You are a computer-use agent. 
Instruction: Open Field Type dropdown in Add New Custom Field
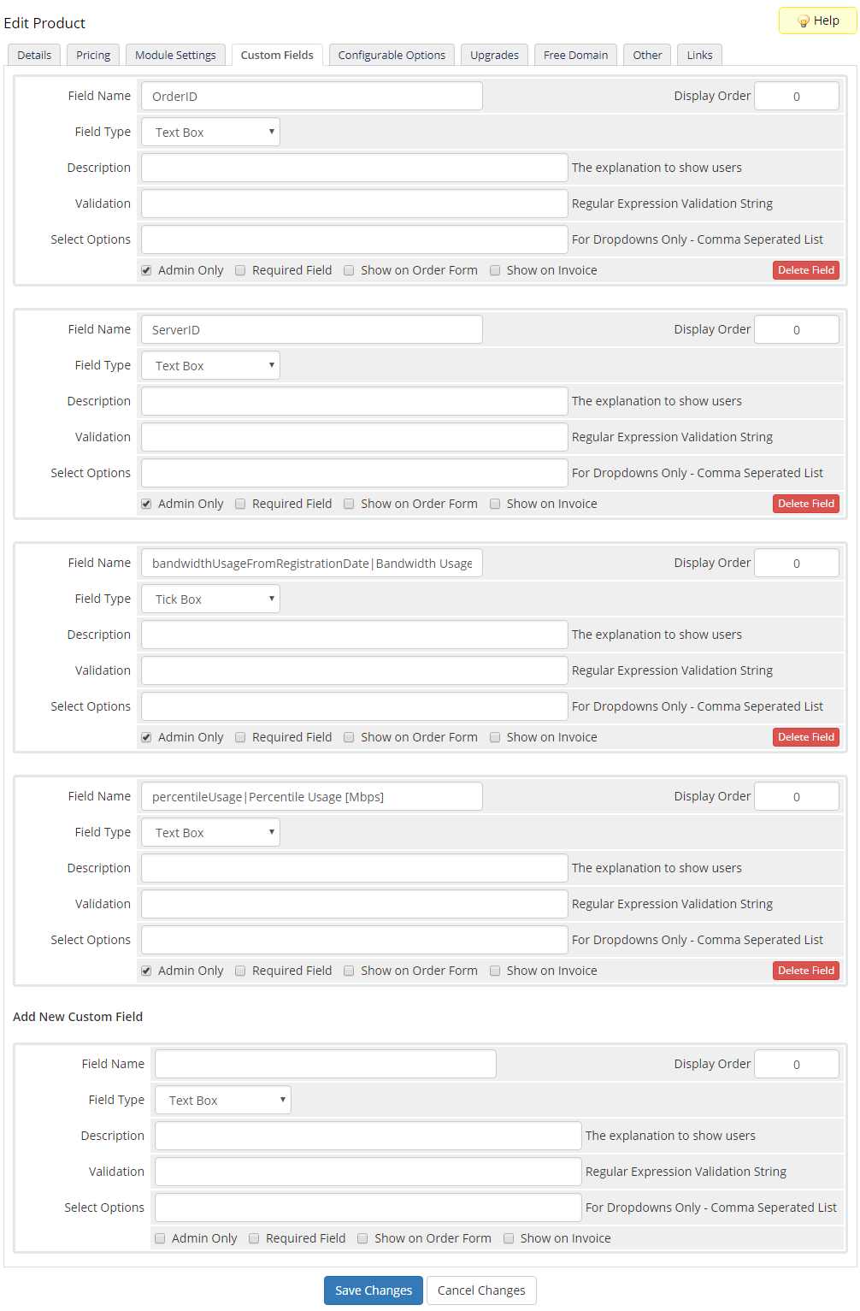click(222, 1101)
